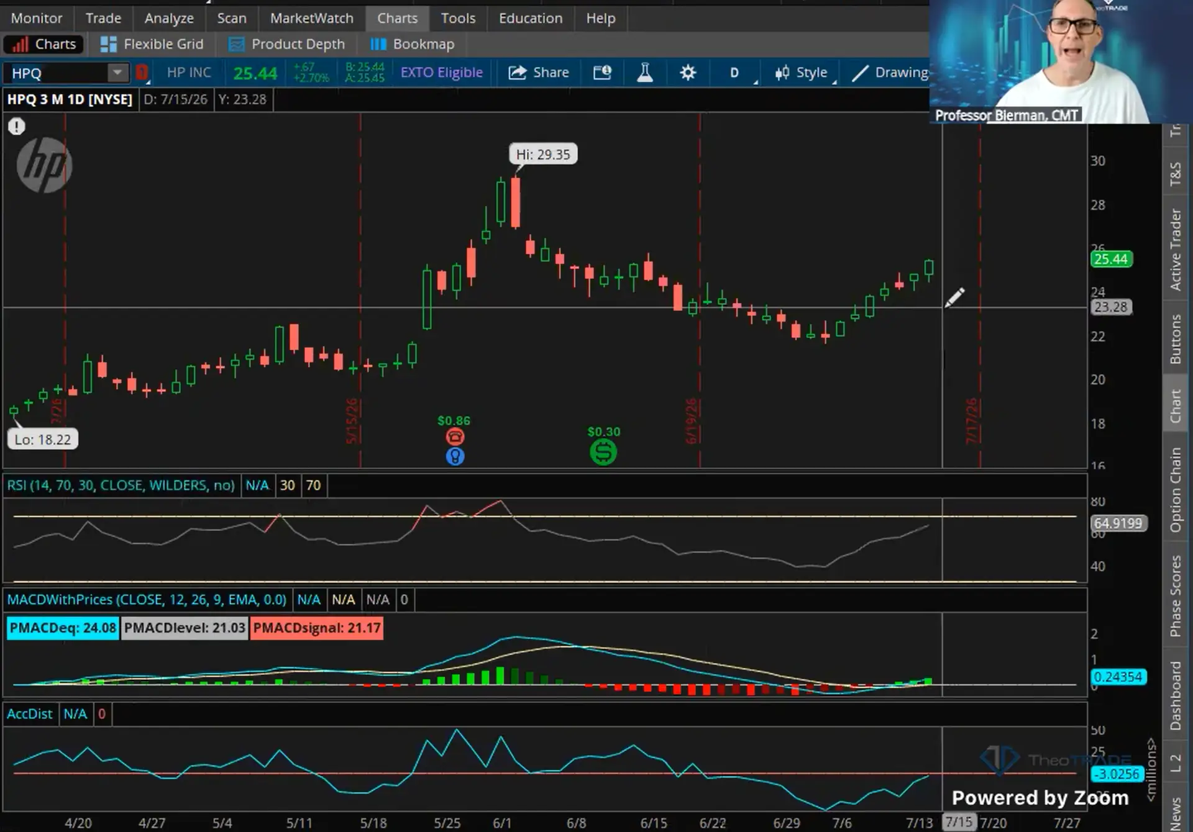This screenshot has height=832, width=1193.
Task: Click the green 25.44 last price in toolbar
Action: tap(255, 73)
